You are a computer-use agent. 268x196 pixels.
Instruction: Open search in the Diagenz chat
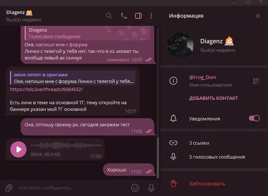(109, 16)
